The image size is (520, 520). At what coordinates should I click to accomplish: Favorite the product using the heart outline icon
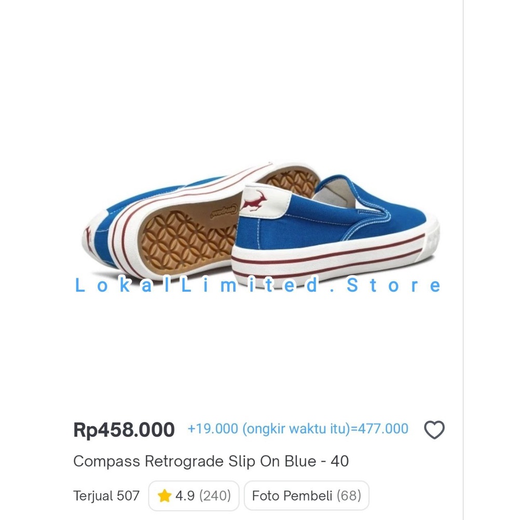[434, 430]
